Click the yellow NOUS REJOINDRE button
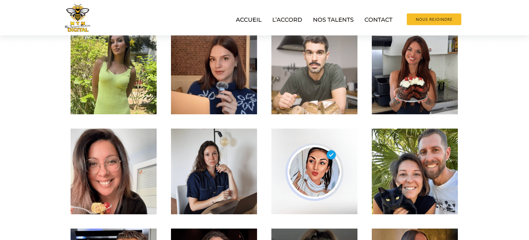The width and height of the screenshot is (529, 240). 434,19
